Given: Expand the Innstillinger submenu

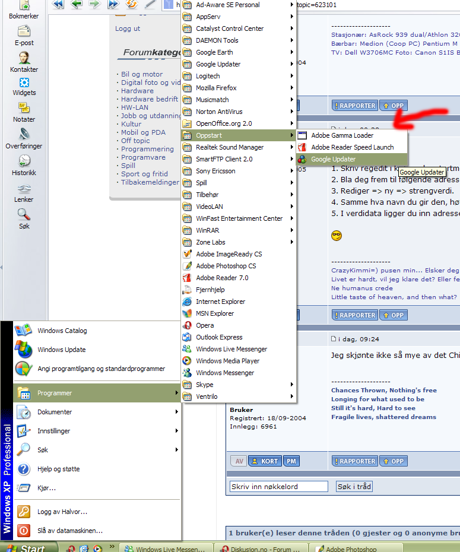Looking at the screenshot, I should click(x=97, y=431).
